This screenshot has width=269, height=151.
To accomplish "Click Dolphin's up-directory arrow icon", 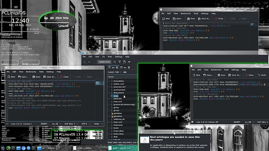I will pos(89,62).
